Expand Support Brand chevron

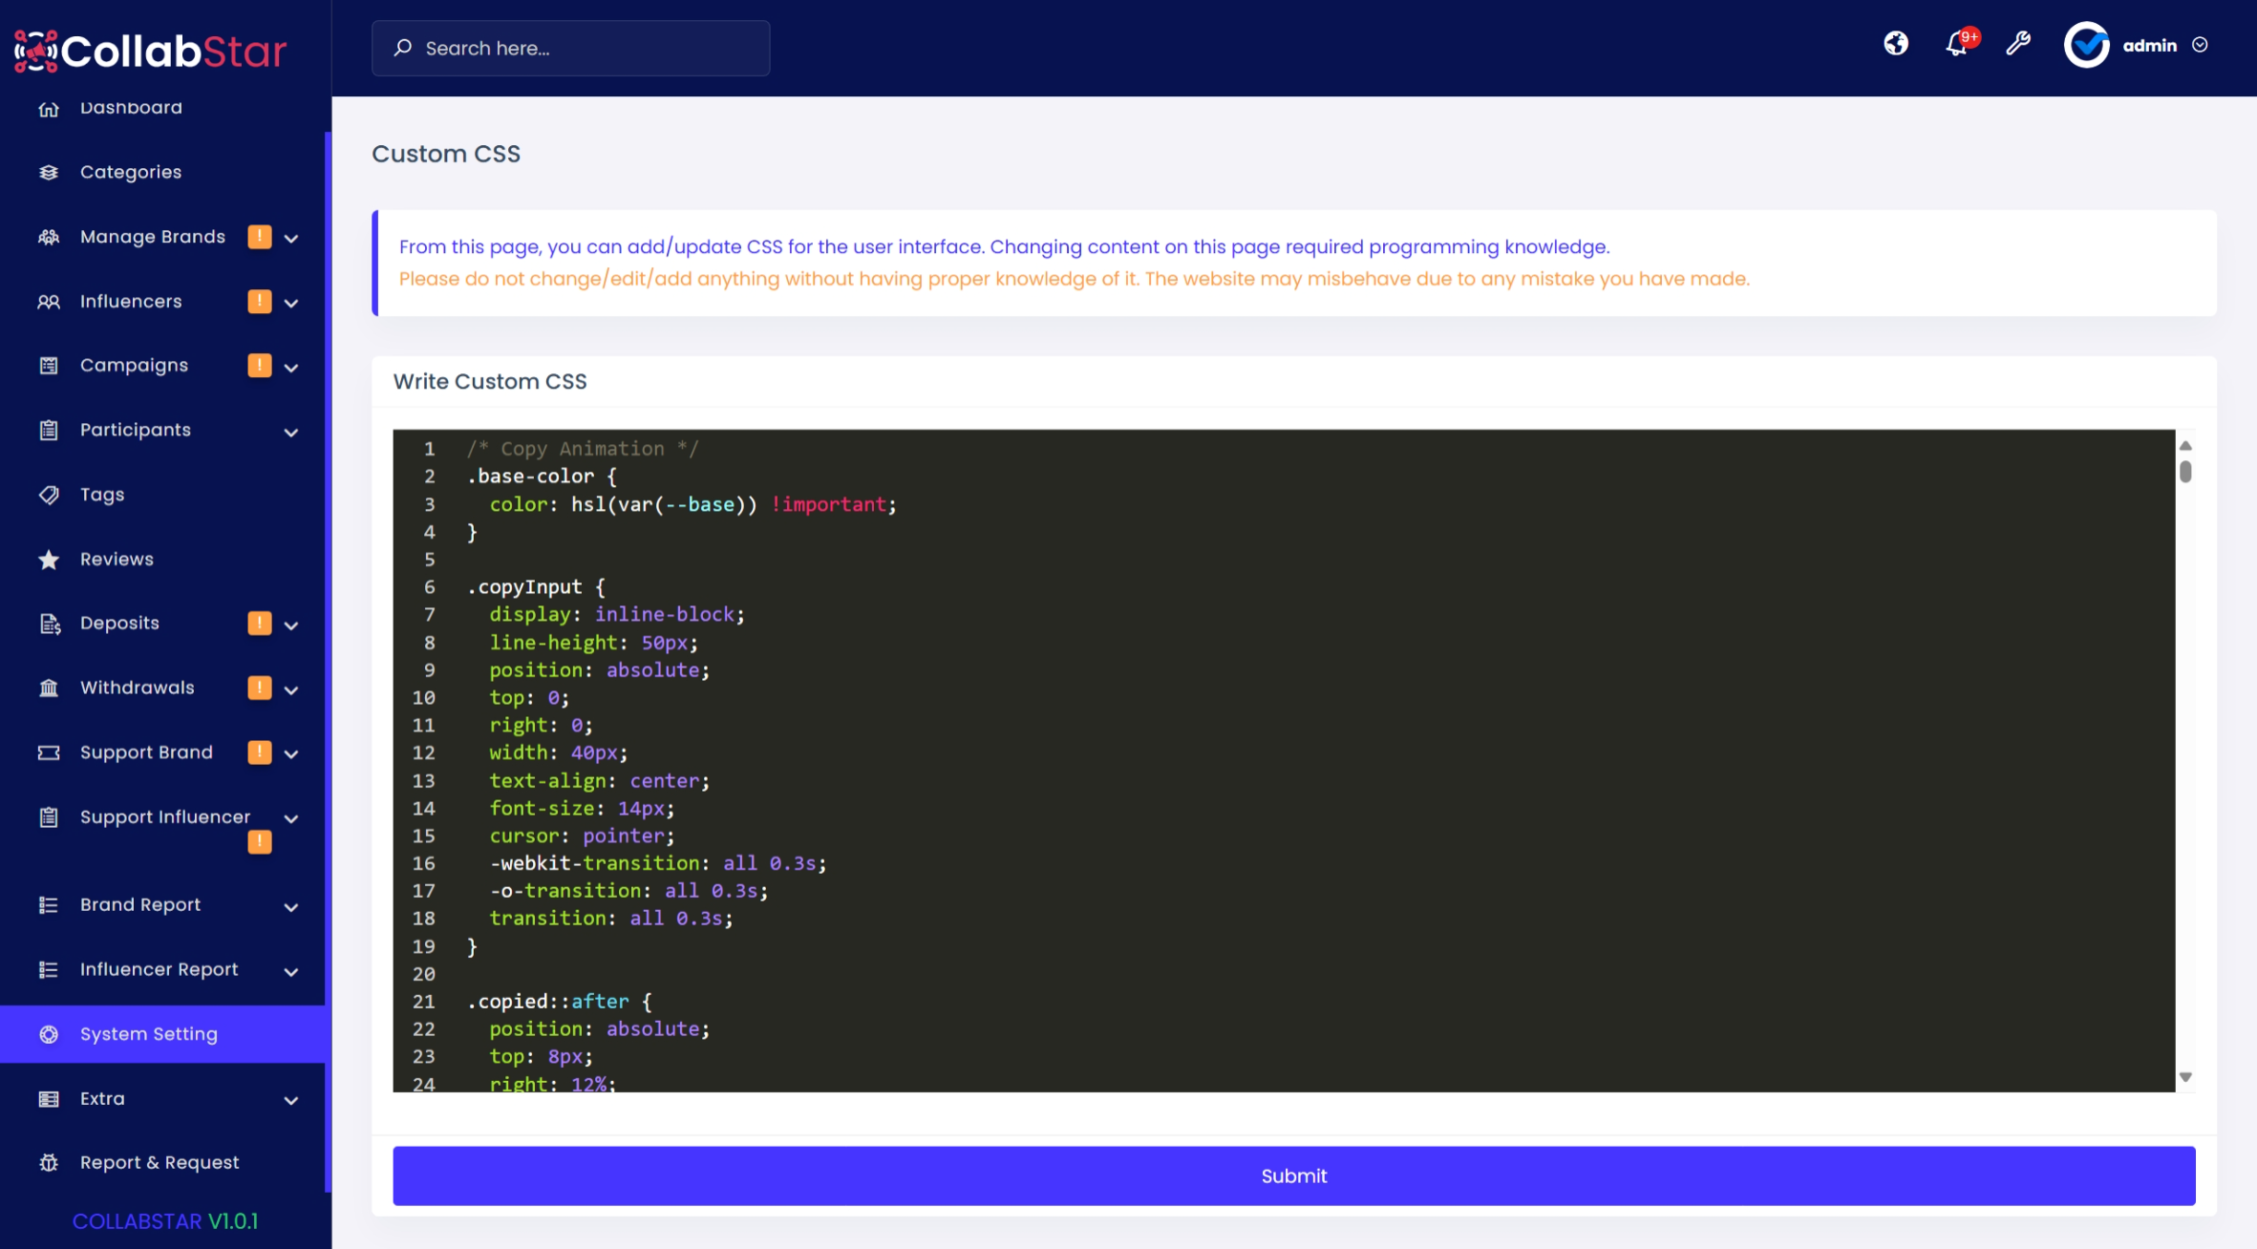click(x=291, y=754)
